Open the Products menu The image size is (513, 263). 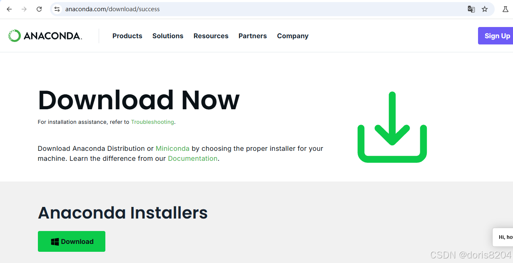pyautogui.click(x=127, y=36)
